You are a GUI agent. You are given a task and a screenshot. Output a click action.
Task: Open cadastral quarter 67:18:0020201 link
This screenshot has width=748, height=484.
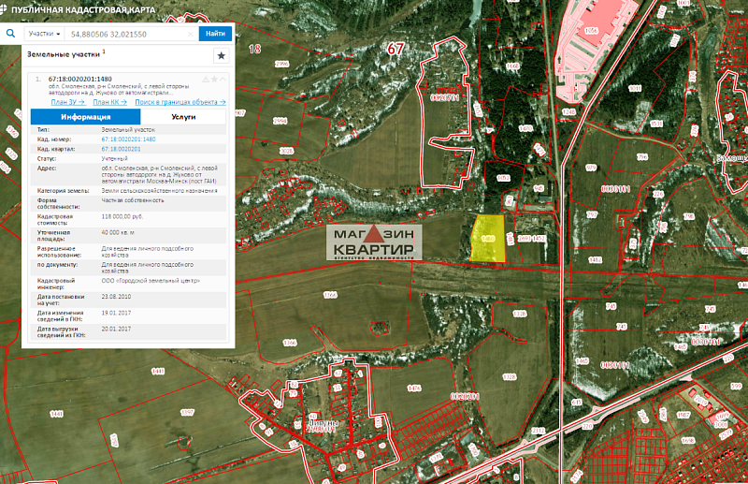click(x=120, y=149)
